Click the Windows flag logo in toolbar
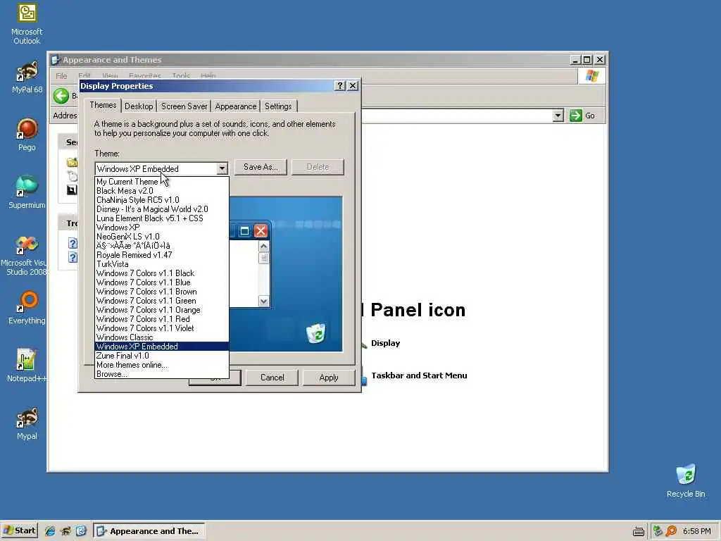Screen dimensions: 721x541 coord(591,76)
